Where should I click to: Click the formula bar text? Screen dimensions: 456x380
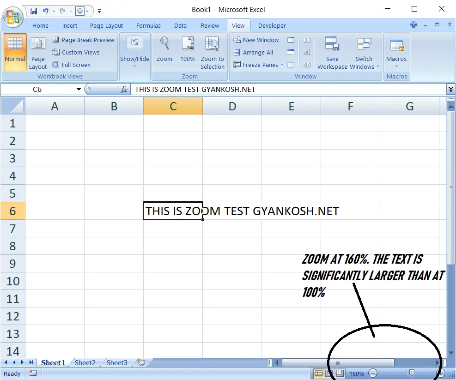tap(195, 89)
